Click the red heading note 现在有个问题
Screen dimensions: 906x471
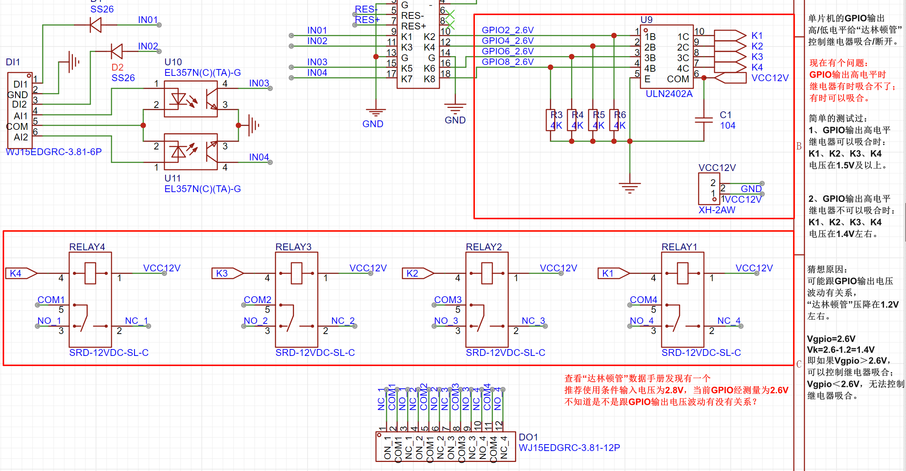[x=839, y=63]
